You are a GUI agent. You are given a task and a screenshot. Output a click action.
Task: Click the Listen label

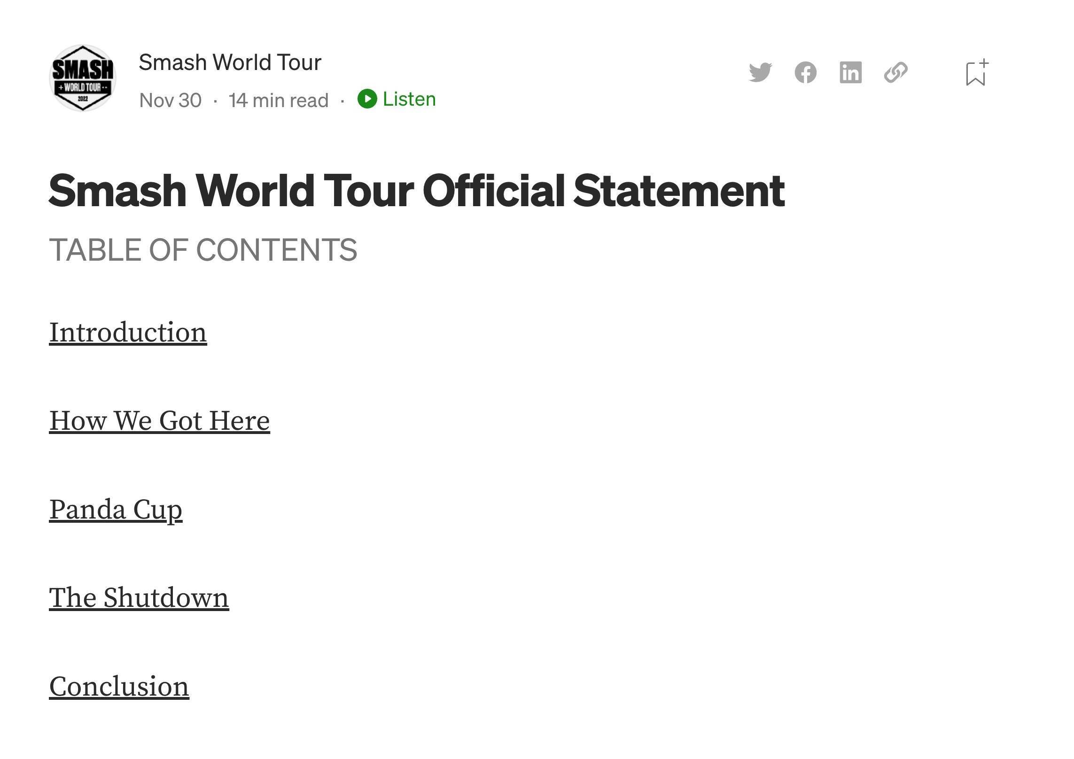(409, 99)
